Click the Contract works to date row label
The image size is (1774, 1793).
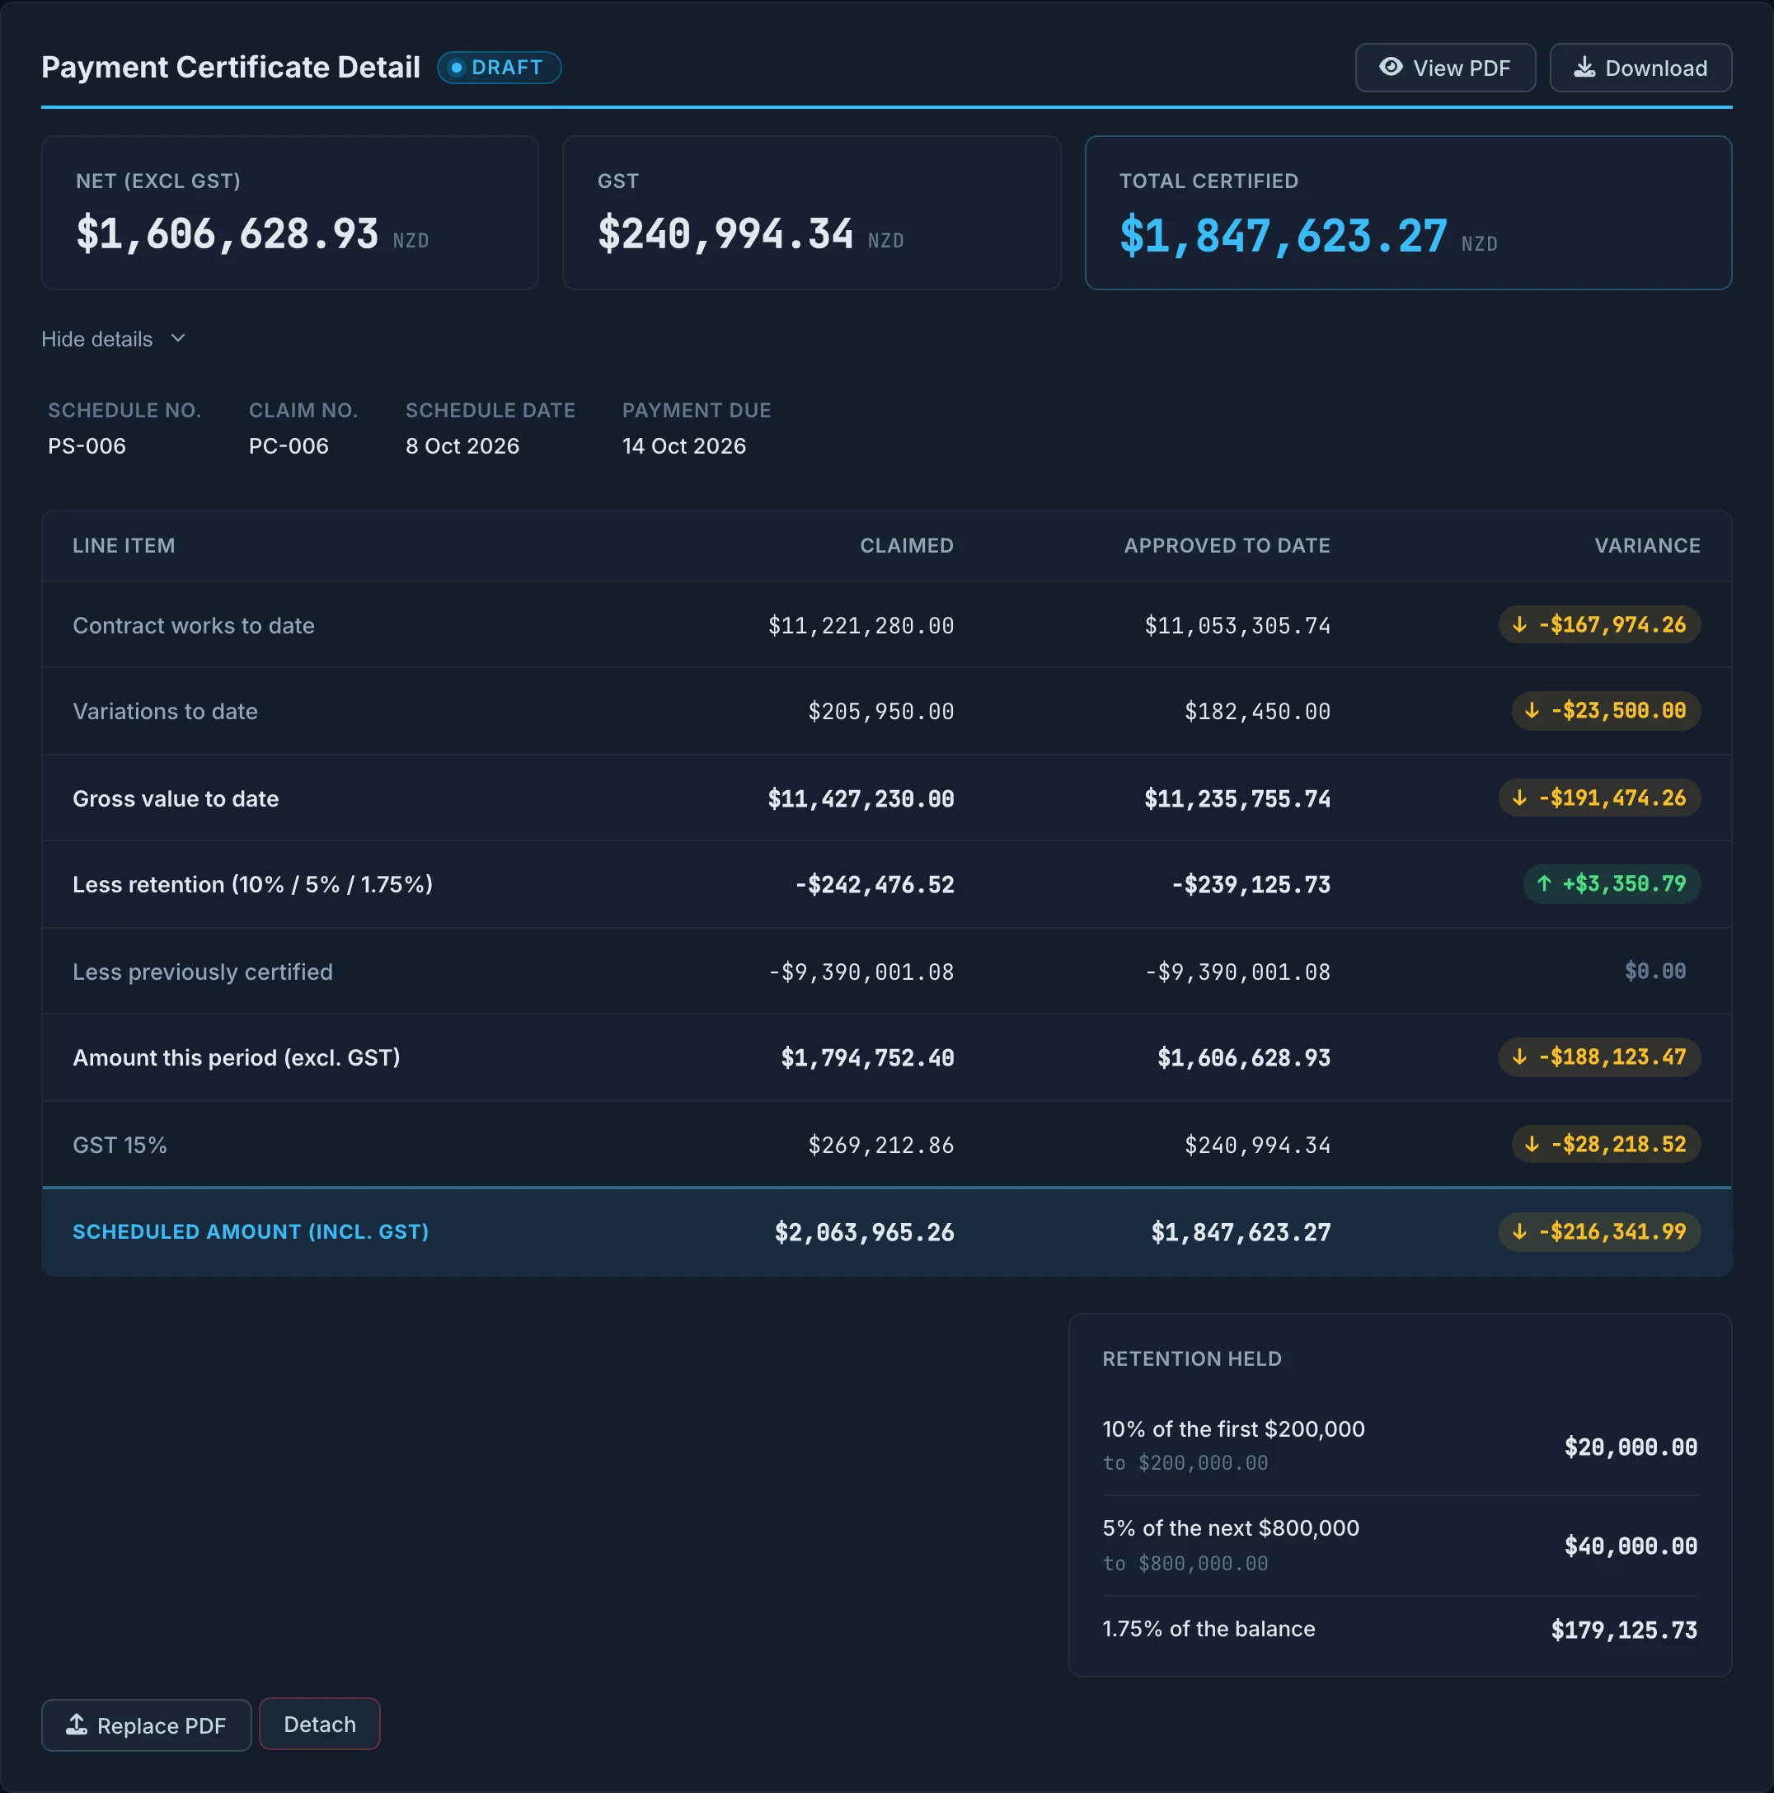pos(193,625)
